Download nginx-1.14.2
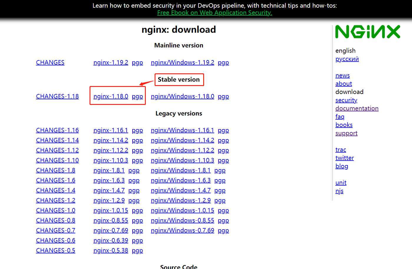This screenshot has height=269, width=412. coord(111,140)
